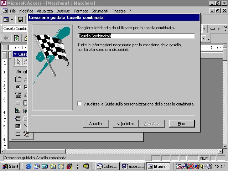Select the Line tool in toolbox

pos(26,126)
